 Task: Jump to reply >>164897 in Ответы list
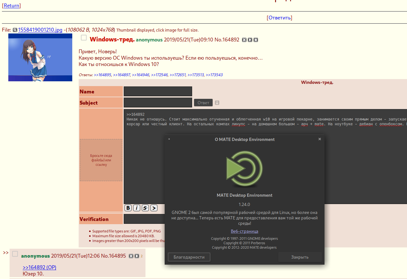pos(121,75)
